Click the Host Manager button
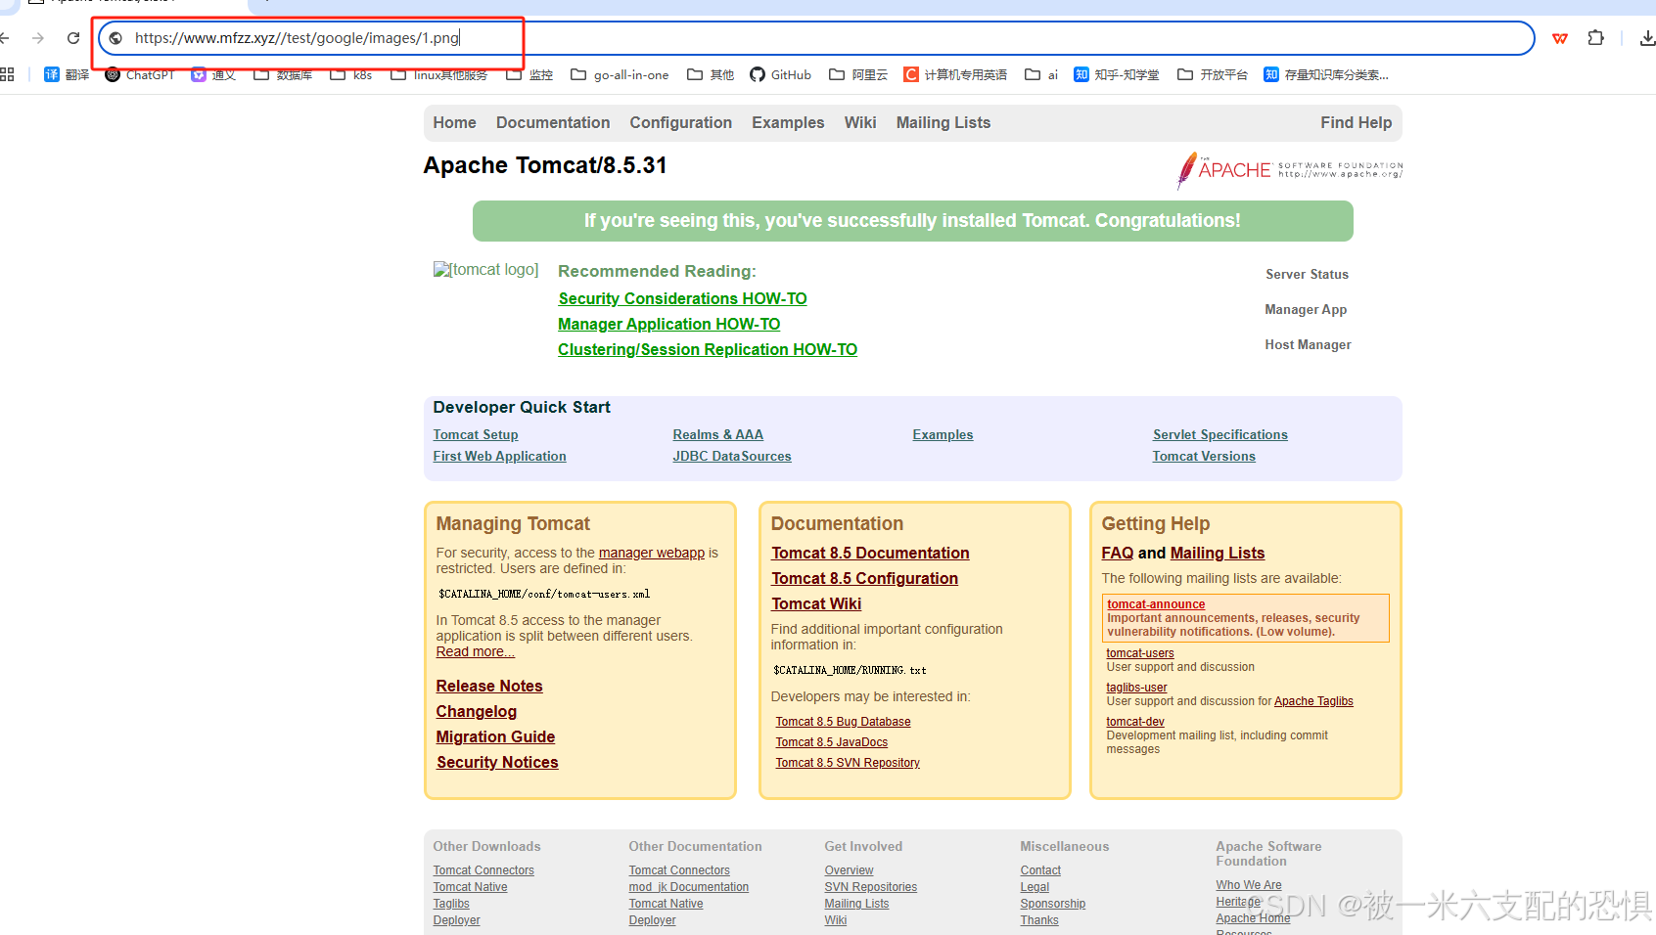Screen dimensions: 1656x935 pos(1308,344)
